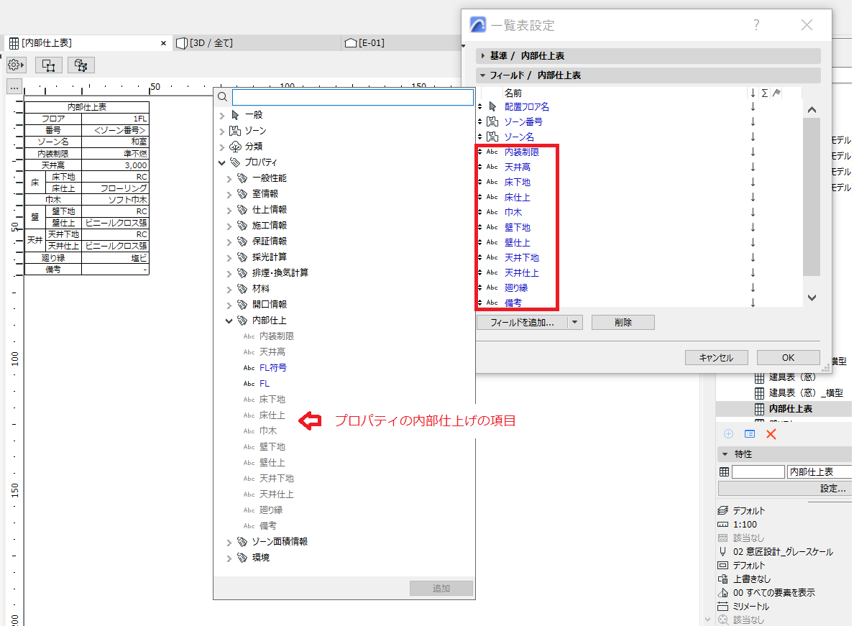The width and height of the screenshot is (854, 626).
Task: Click the 削除 button
Action: pyautogui.click(x=623, y=322)
